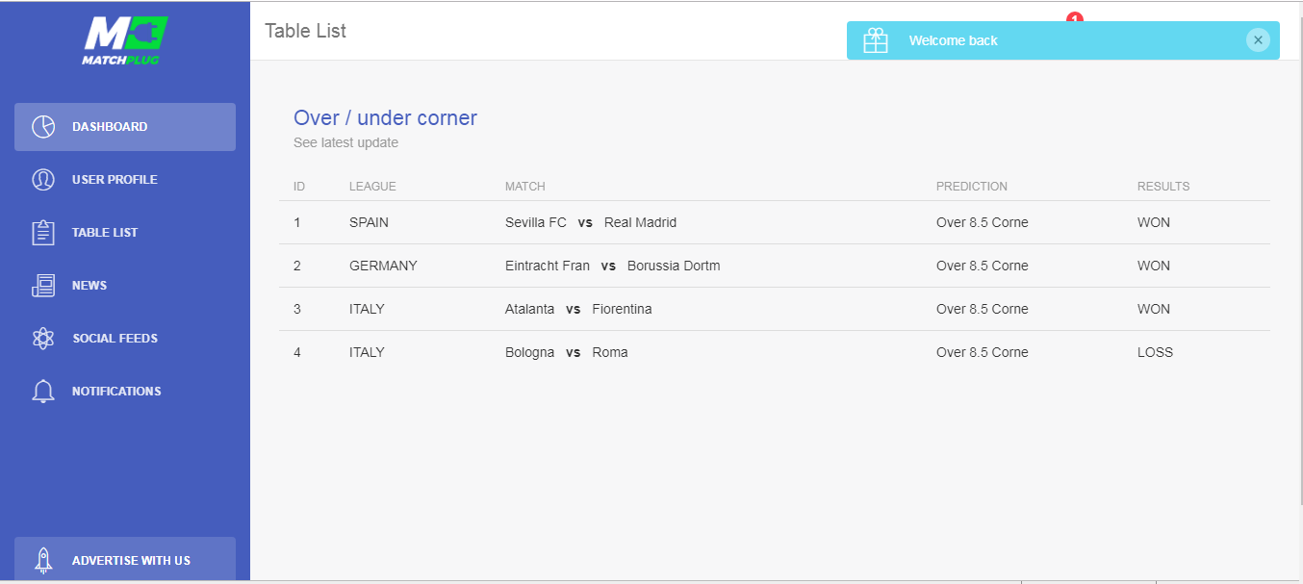Open the NOTIFICATIONS menu item
Viewport: 1303px width, 584px height.
coord(125,392)
